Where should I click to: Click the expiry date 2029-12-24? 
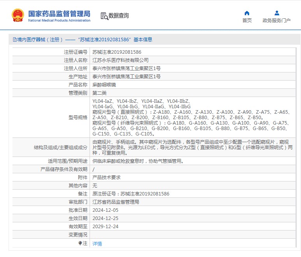(105, 227)
